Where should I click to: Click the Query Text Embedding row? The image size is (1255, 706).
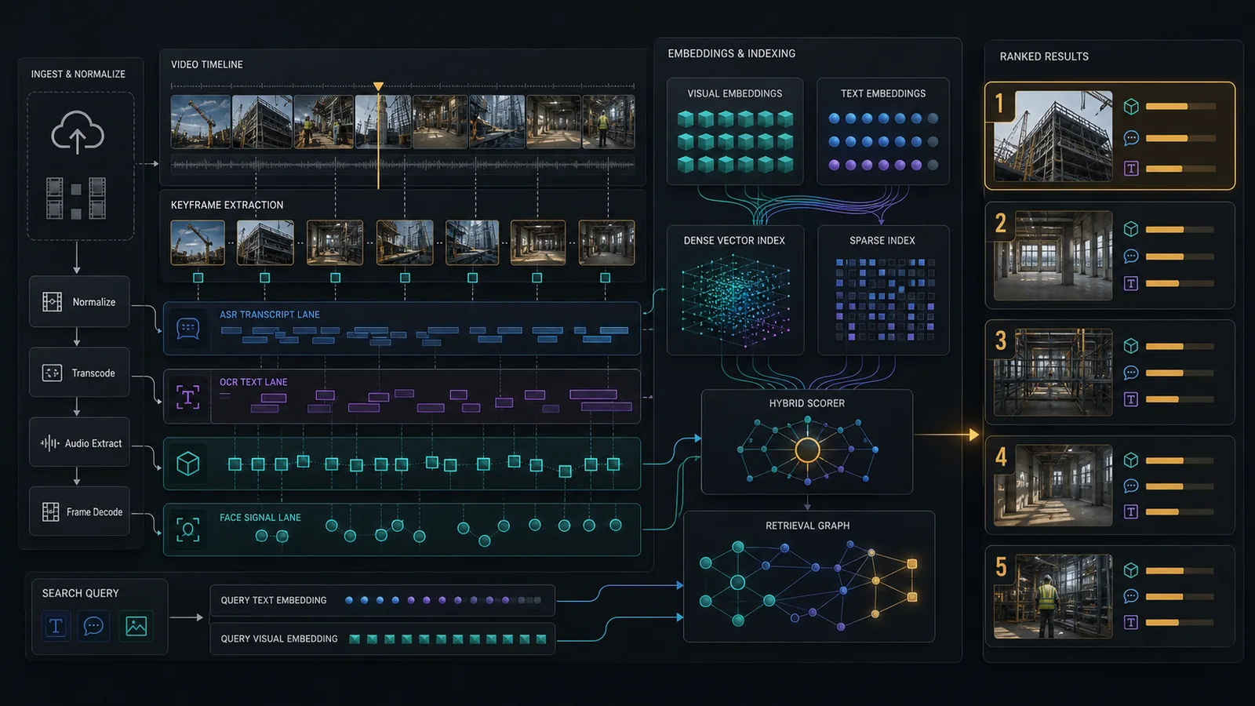coord(383,600)
